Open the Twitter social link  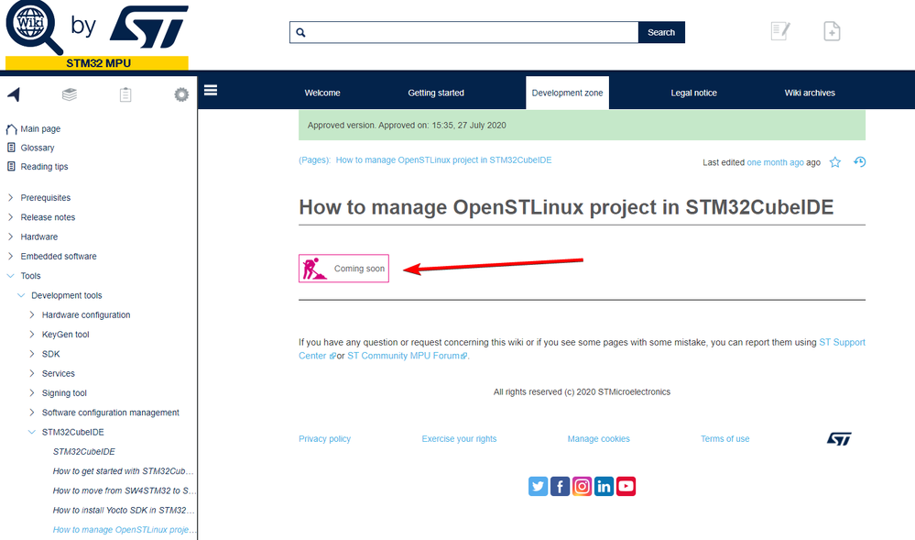538,486
